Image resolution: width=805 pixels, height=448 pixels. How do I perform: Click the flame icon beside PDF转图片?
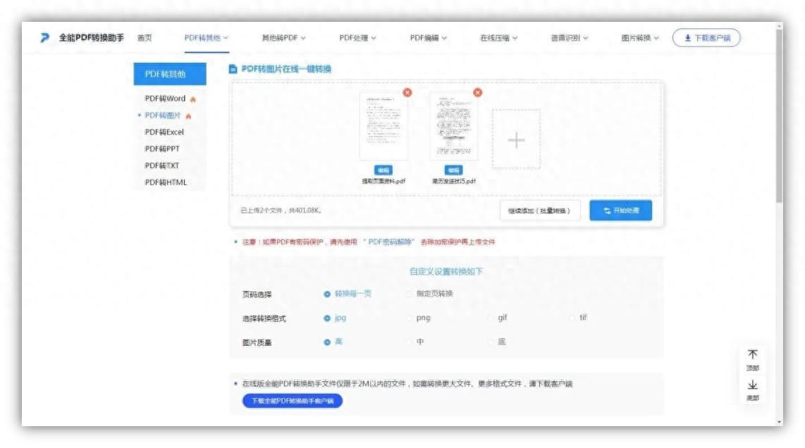pos(188,116)
